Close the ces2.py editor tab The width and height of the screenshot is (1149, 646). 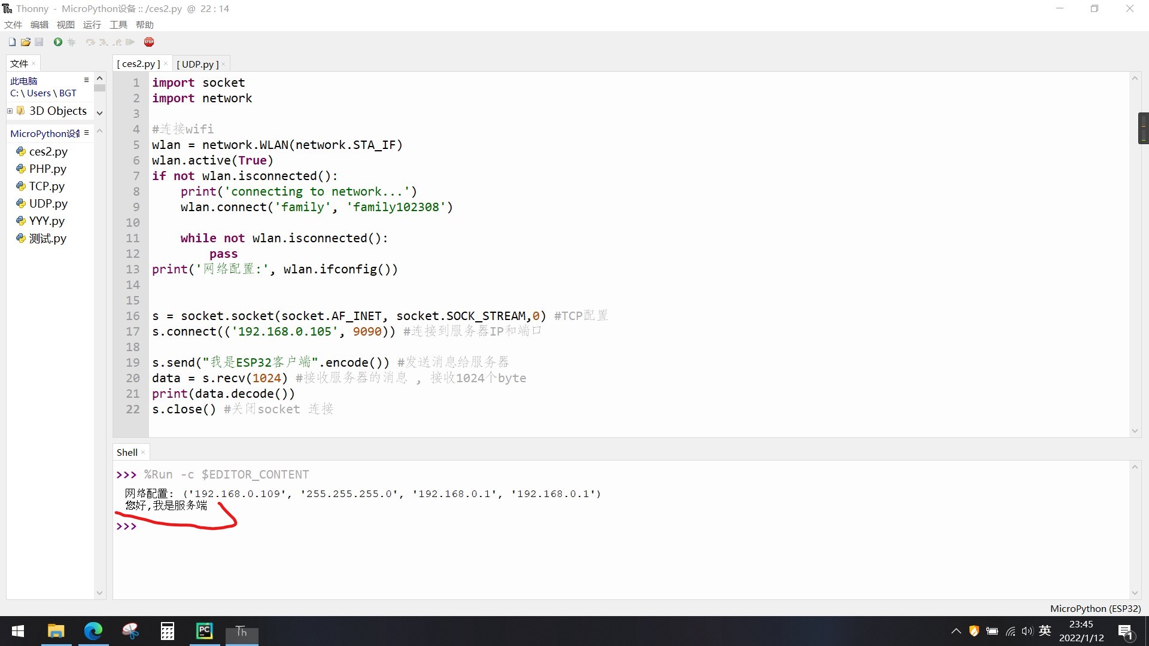coord(166,64)
